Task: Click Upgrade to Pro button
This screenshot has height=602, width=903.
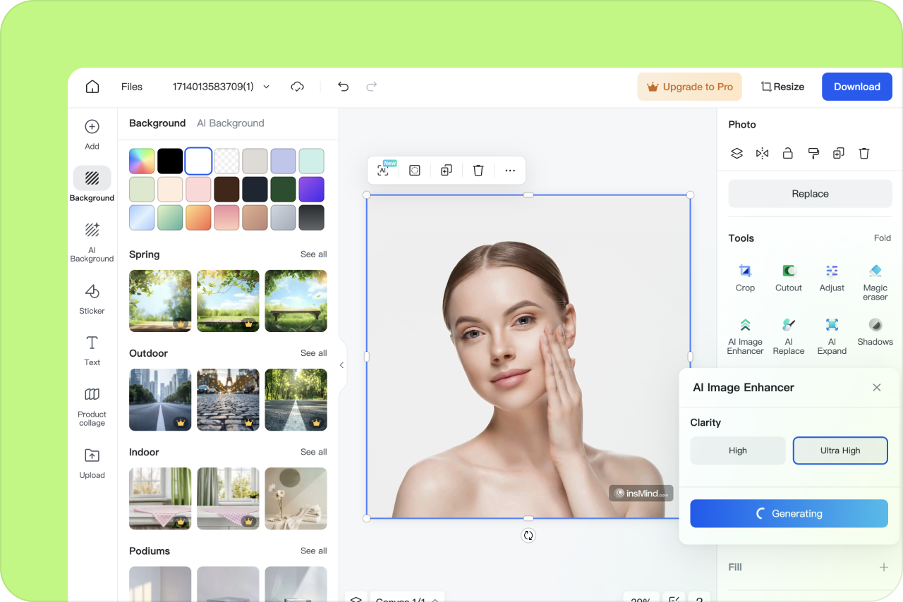Action: click(690, 87)
